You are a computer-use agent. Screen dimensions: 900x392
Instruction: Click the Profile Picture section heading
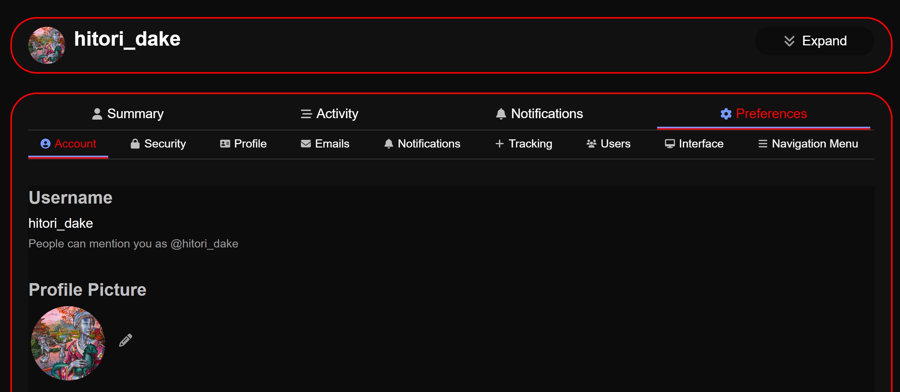[x=87, y=290]
